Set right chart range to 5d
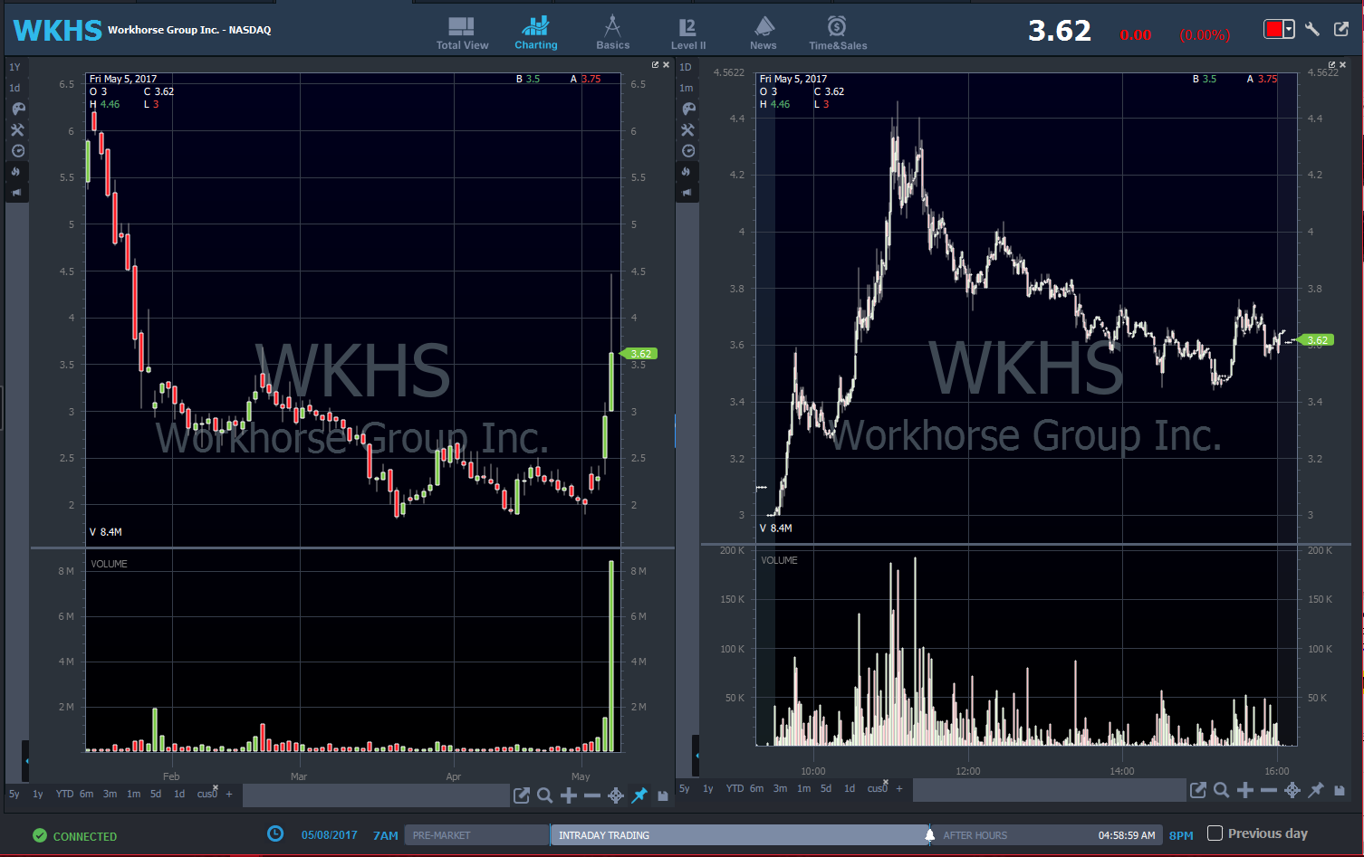The height and width of the screenshot is (857, 1364). tap(826, 788)
